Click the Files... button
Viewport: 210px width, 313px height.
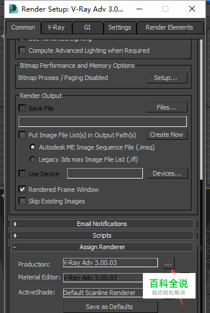pyautogui.click(x=167, y=107)
